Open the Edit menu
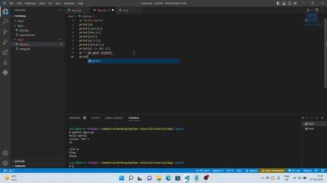The height and width of the screenshot is (183, 327). pyautogui.click(x=19, y=4)
